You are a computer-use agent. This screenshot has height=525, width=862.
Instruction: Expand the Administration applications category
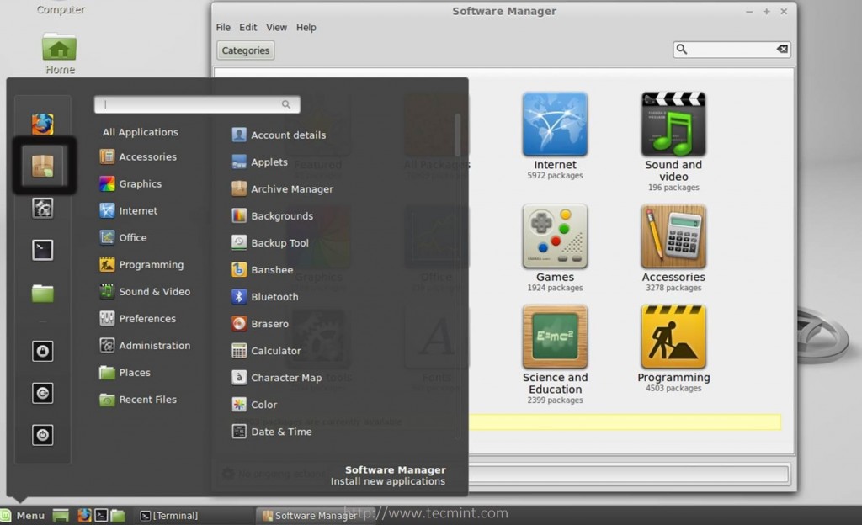click(x=152, y=345)
